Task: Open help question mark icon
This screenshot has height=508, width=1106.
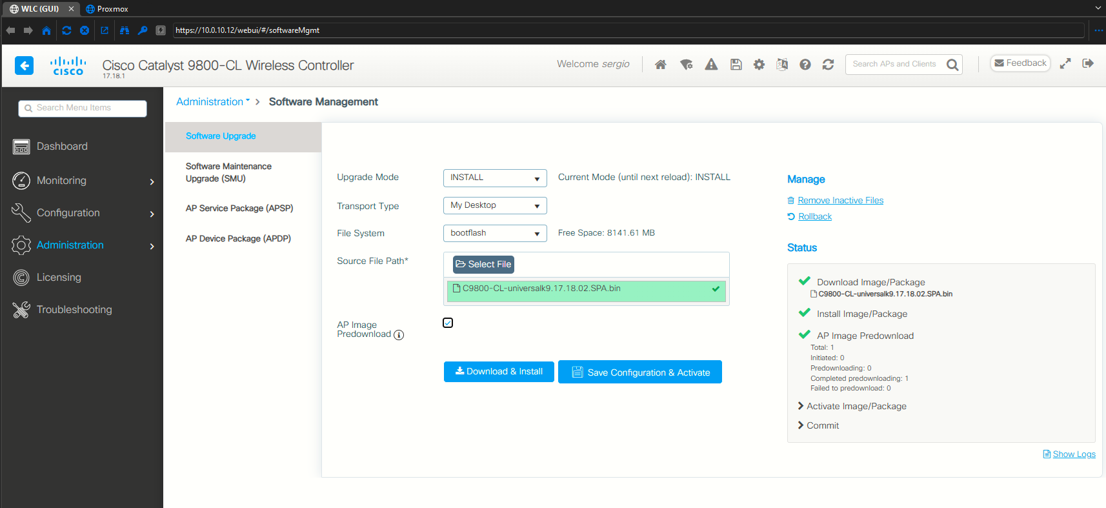Action: (x=805, y=65)
